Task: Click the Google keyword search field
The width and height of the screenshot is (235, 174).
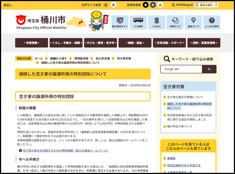Action: pos(181,69)
